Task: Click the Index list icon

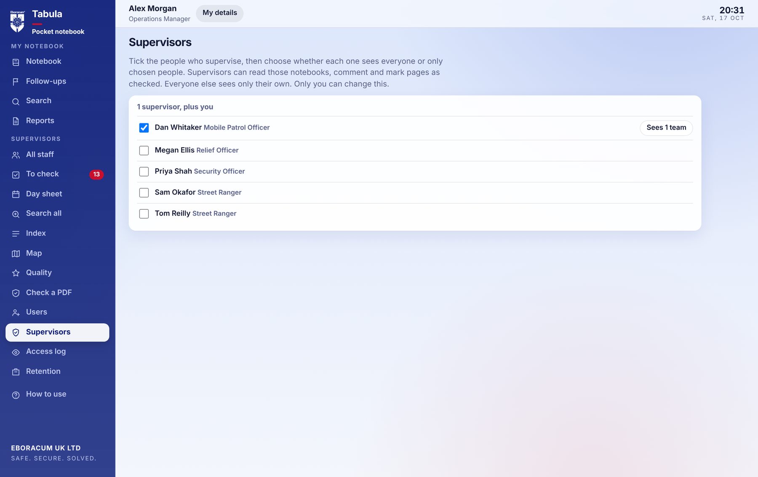Action: point(16,234)
